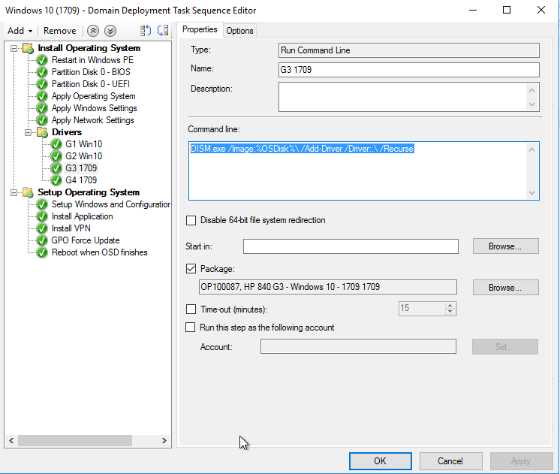The image size is (560, 474).
Task: Click the Install Operating System folder icon
Action: tap(29, 48)
